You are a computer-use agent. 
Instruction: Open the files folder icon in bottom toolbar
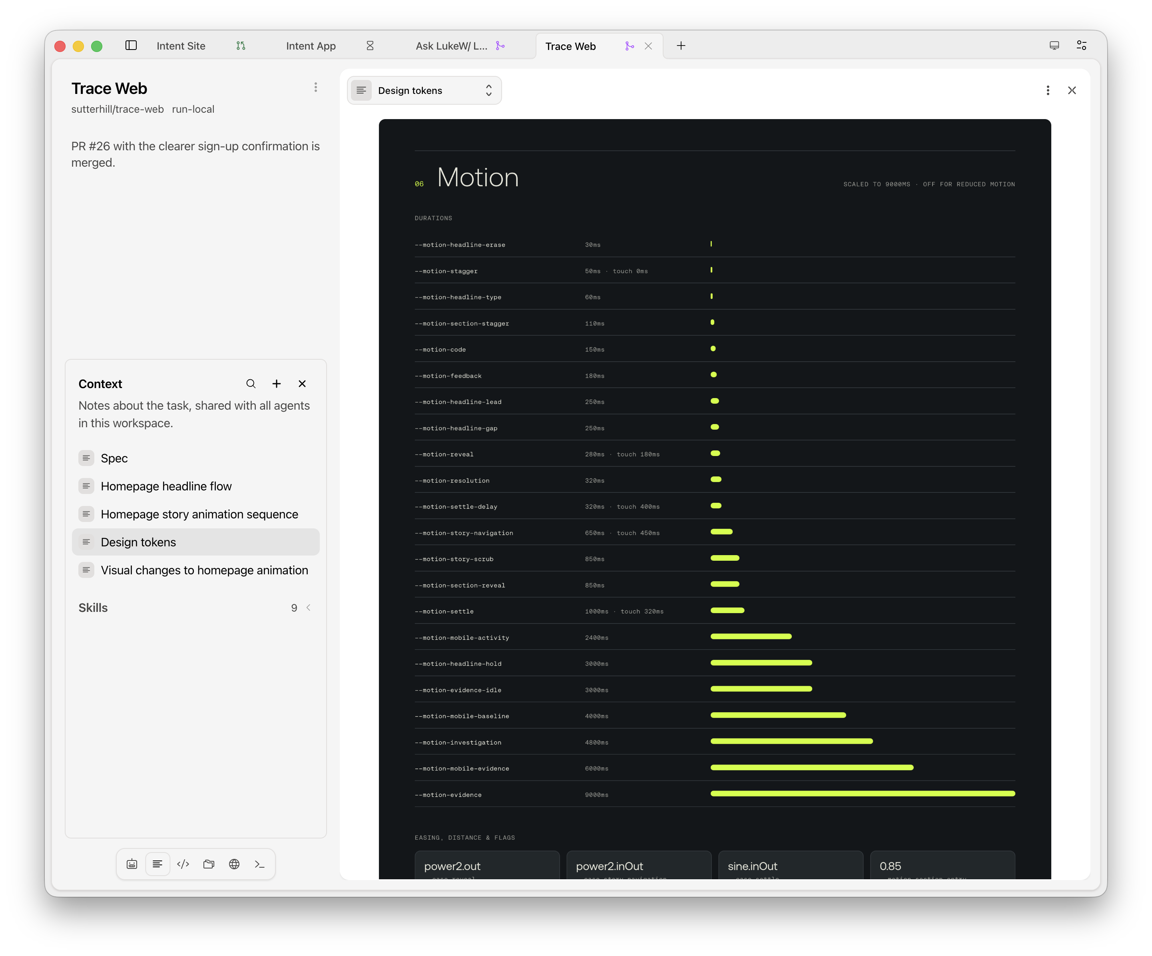(x=209, y=864)
